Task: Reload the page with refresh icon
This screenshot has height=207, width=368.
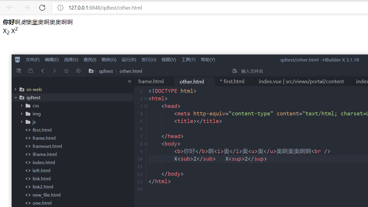Action: click(42, 8)
